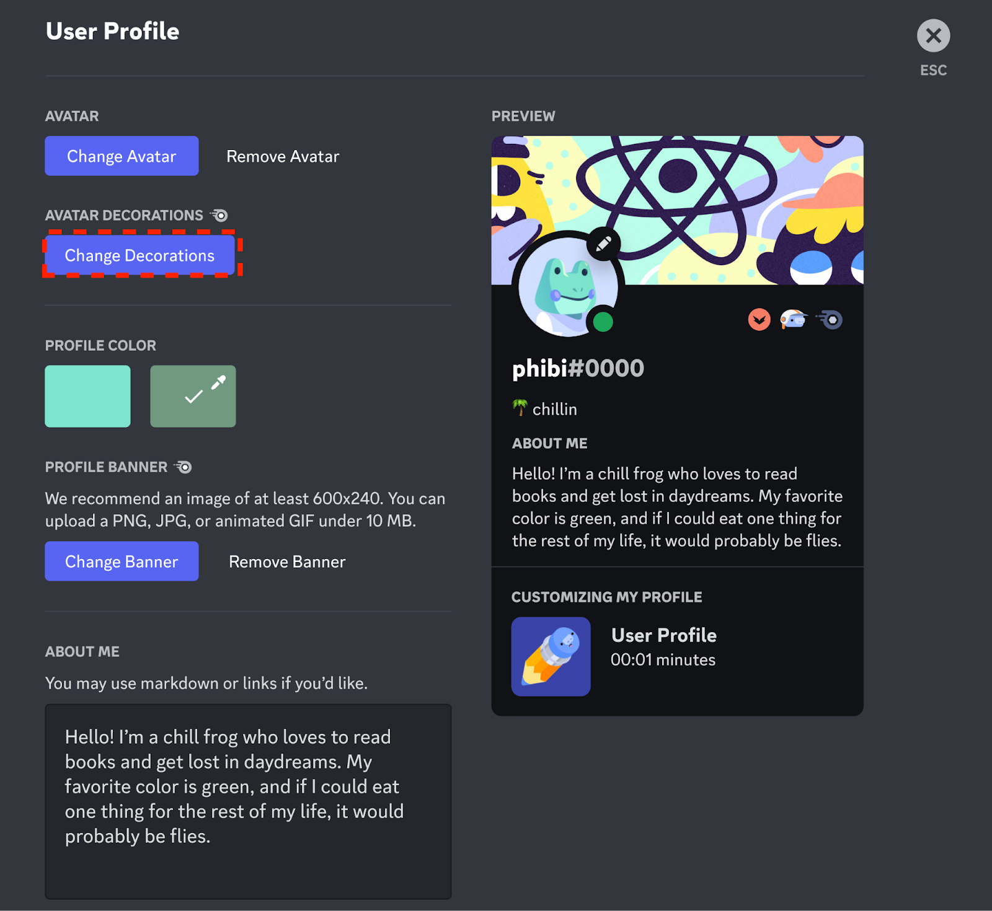The height and width of the screenshot is (911, 992).
Task: Select the default mint profile color swatch
Action: click(87, 396)
